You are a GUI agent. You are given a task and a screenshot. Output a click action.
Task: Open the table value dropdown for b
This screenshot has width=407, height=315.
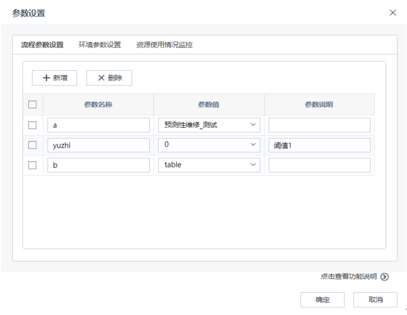click(x=209, y=165)
